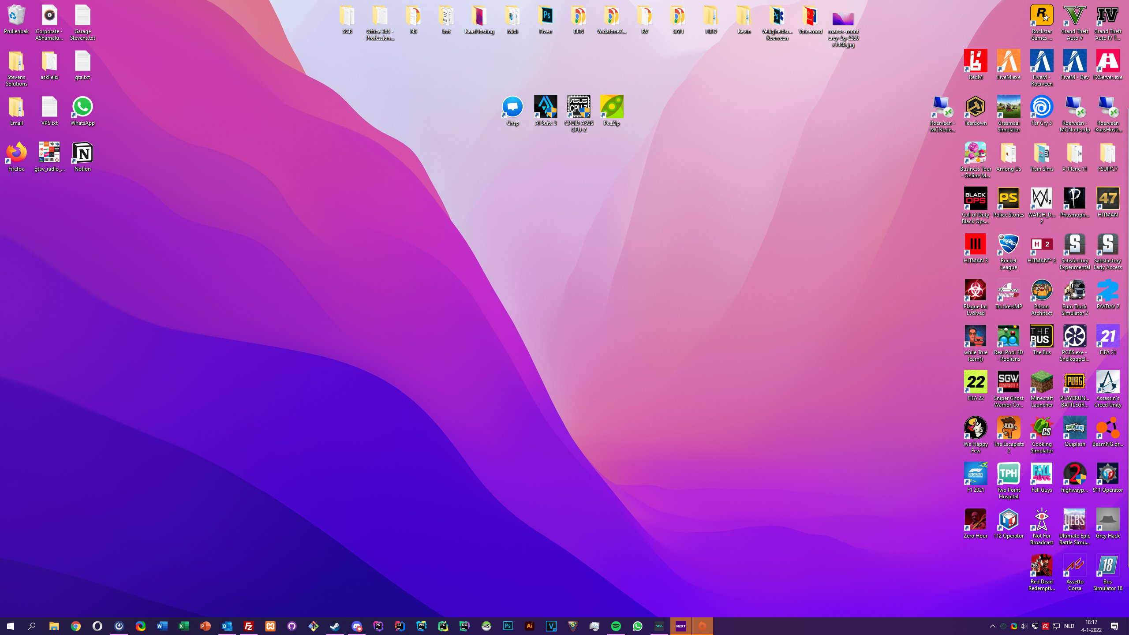
Task: Open the Rocket League shortcut
Action: [1008, 245]
